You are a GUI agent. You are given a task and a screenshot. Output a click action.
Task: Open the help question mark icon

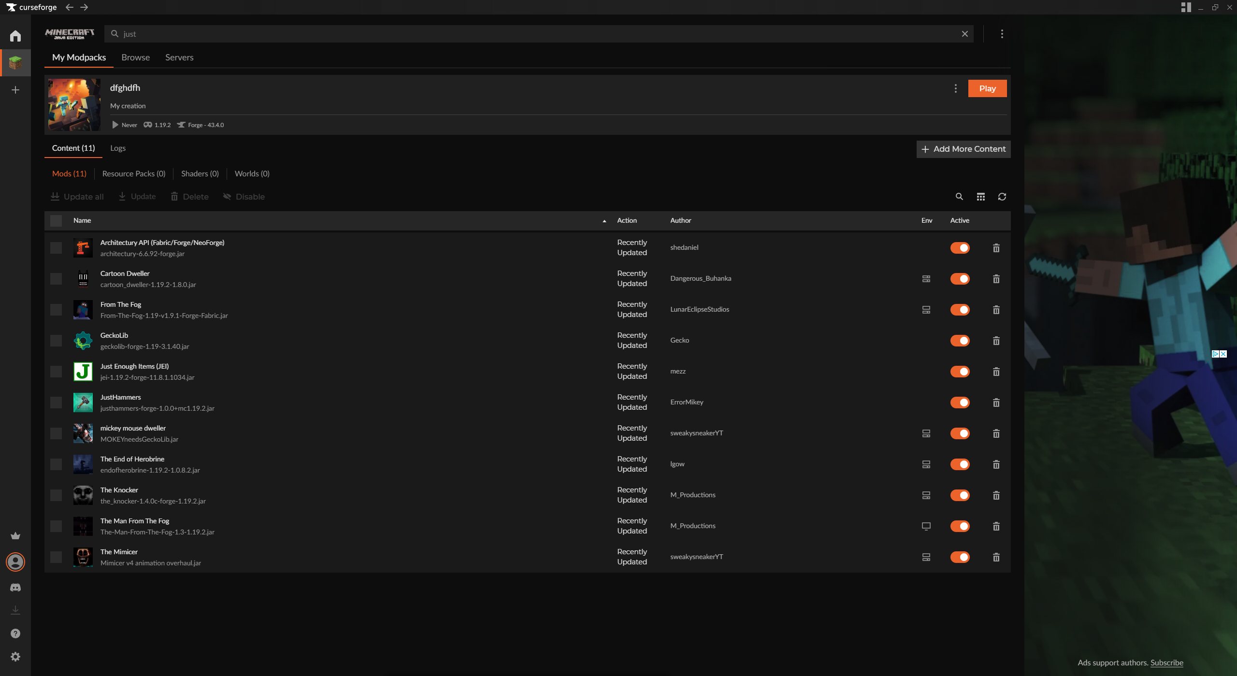coord(15,633)
